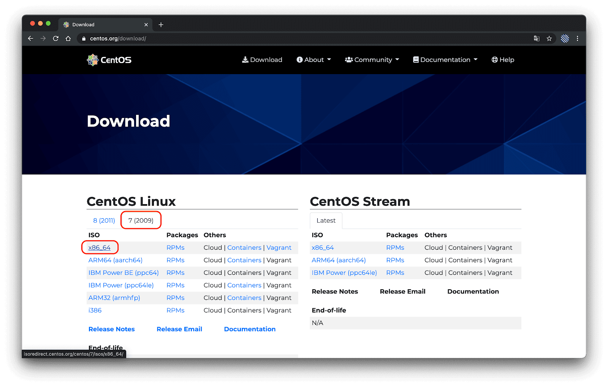
Task: Open Vagrant in the CentOS Linux x86_64 row
Action: tap(279, 247)
